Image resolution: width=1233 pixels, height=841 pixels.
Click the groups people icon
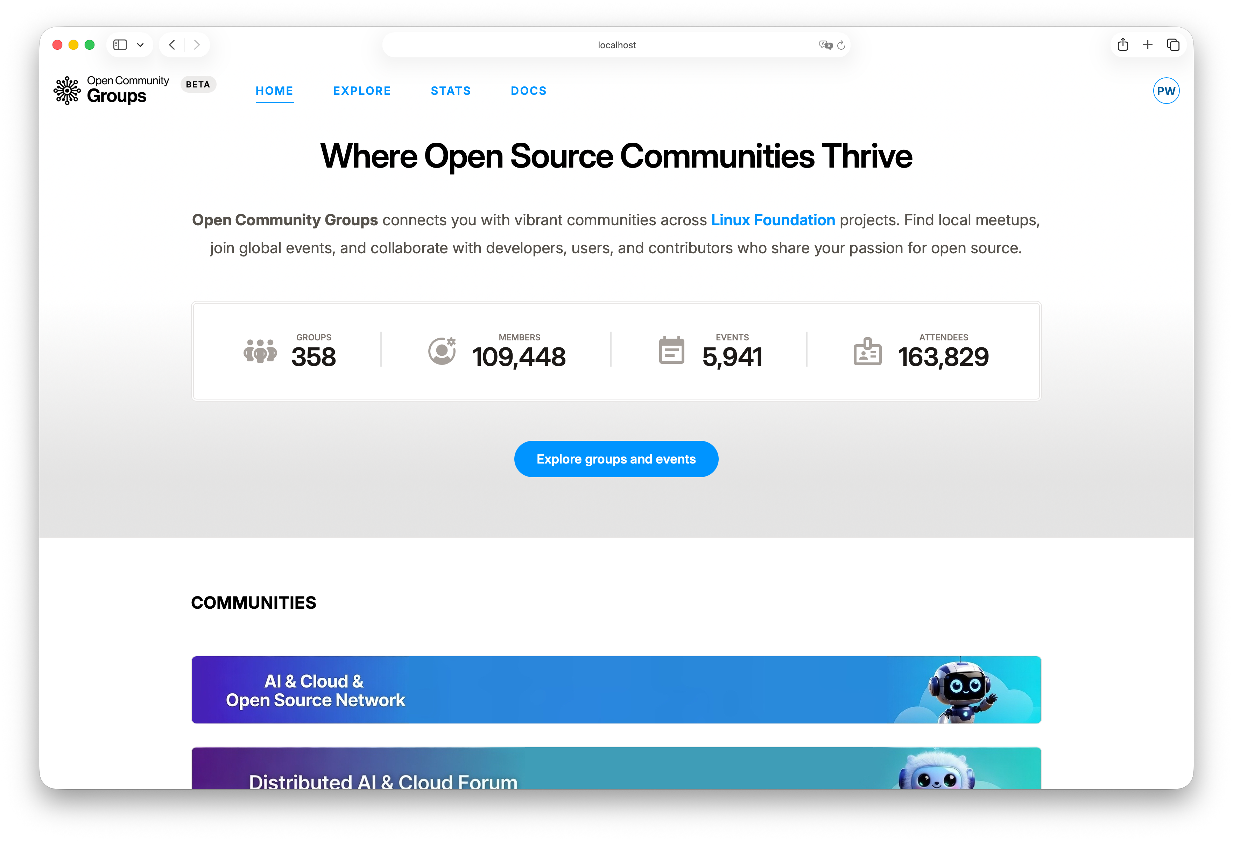point(260,351)
